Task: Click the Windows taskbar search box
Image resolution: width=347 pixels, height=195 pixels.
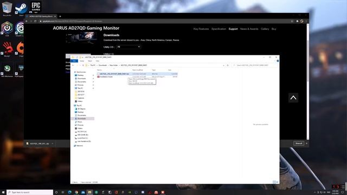Action: coord(30,192)
